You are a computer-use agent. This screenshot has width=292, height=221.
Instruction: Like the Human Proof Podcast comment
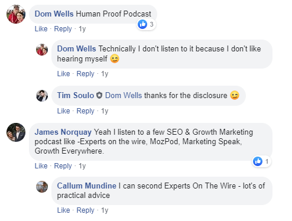pos(41,29)
